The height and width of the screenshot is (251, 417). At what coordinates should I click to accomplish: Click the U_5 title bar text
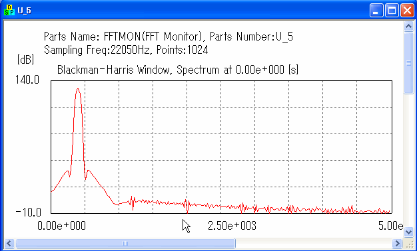click(25, 11)
